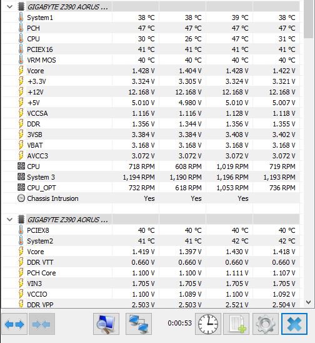Click the lightning icon beside PCH Core
The width and height of the screenshot is (315, 343).
point(21,273)
